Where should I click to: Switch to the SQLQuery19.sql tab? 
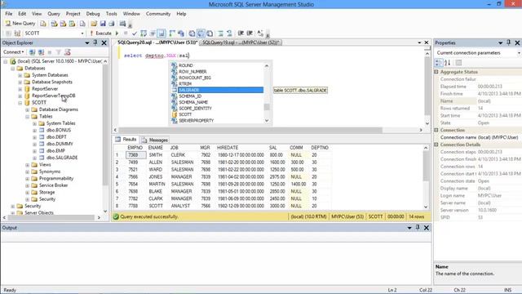coord(241,42)
